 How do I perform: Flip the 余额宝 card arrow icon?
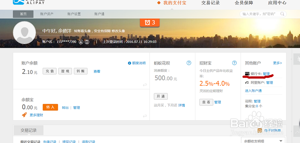coord(145,116)
